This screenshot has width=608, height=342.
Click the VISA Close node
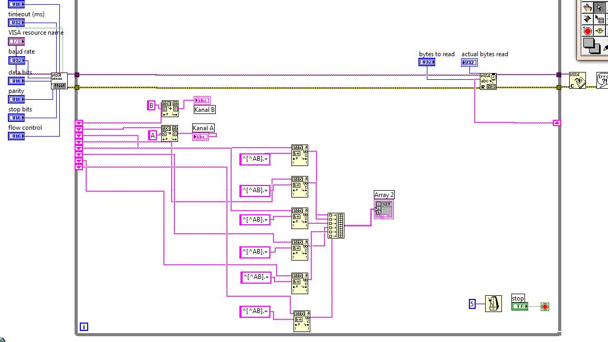click(x=578, y=80)
